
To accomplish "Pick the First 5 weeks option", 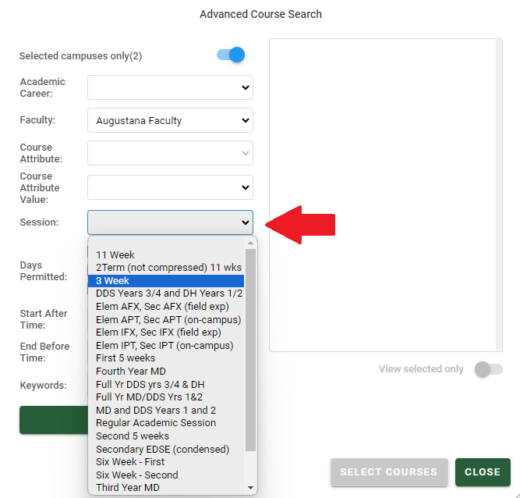I will click(127, 358).
